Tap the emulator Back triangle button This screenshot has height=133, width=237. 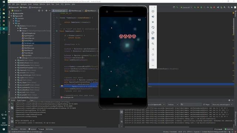(153, 49)
